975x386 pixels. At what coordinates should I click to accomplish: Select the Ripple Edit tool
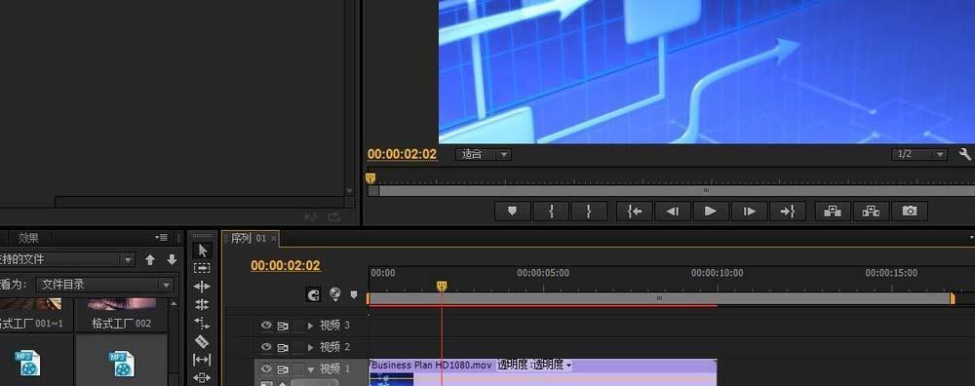point(202,287)
